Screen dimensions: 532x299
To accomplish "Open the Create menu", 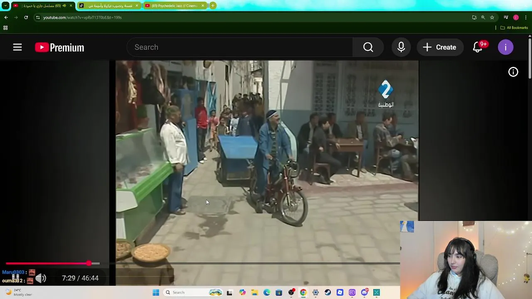I will pyautogui.click(x=439, y=47).
